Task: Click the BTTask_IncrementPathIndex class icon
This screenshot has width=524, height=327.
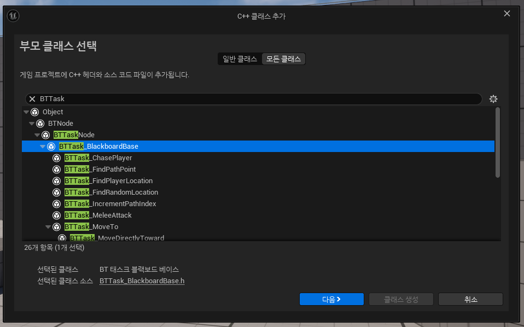Action: [x=57, y=204]
